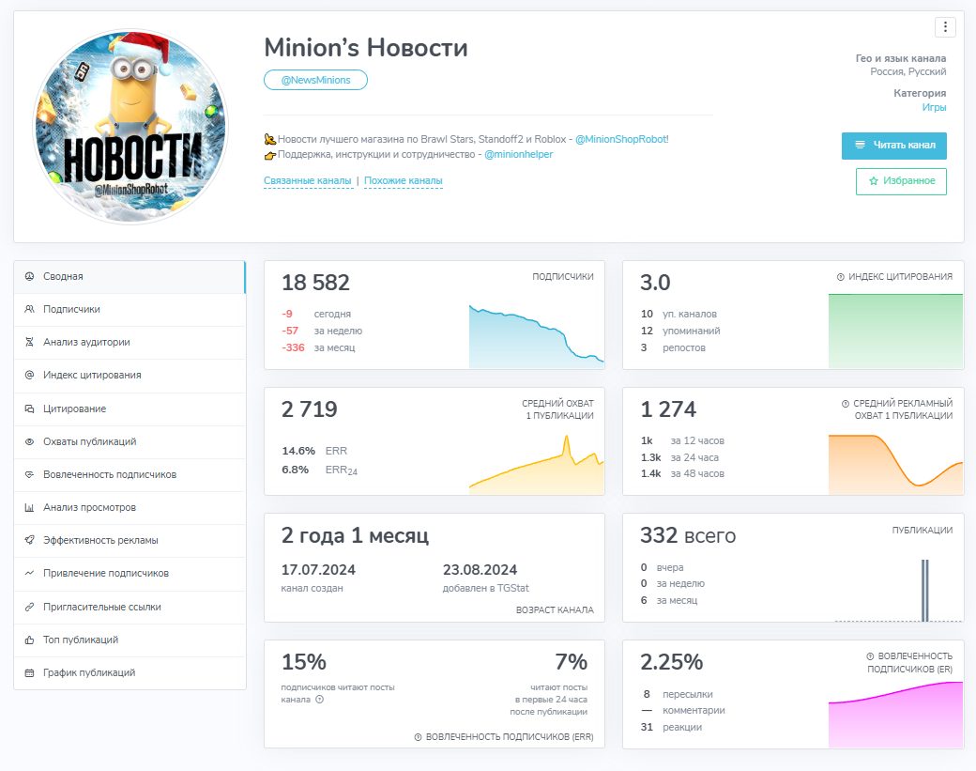Viewport: 976px width, 771px height.
Task: Expand the Связанные каналы link
Action: click(x=308, y=180)
